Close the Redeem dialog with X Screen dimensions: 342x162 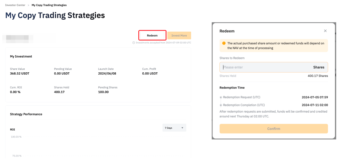pos(325,31)
